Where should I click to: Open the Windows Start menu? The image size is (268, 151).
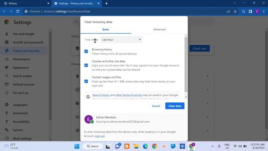(77, 146)
